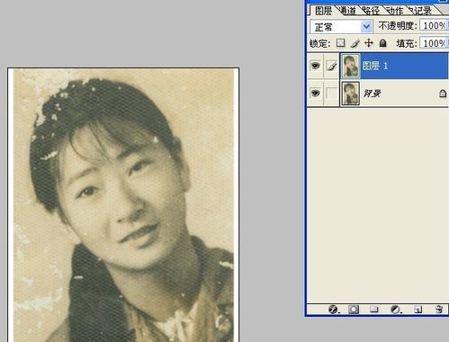Viewport: 449px width, 342px height.
Task: Switch to the 通道 (Channels) tab
Action: coord(349,11)
